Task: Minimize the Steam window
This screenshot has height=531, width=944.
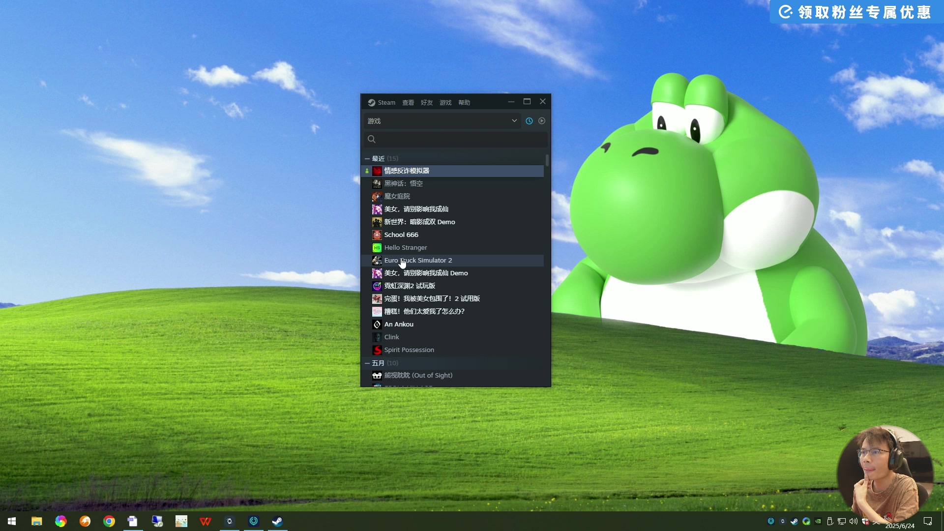Action: [x=511, y=101]
